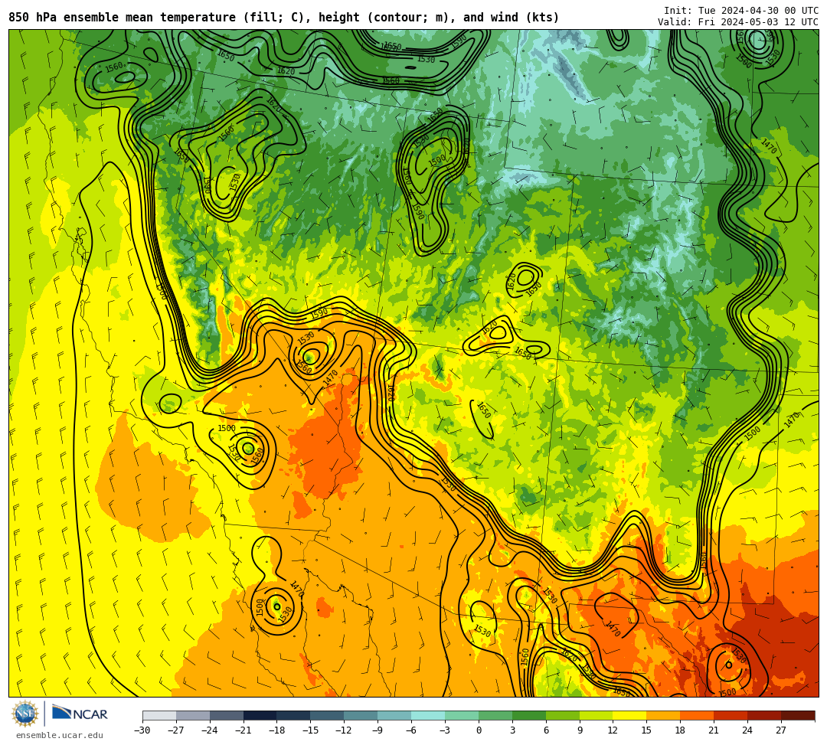The image size is (827, 745).
Task: Pick the colorbar swatch between −30 and −27
Action: pos(159,715)
